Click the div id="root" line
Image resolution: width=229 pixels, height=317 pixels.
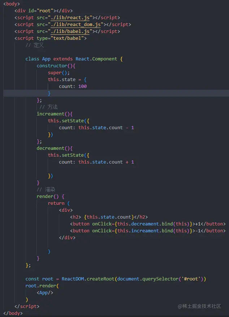point(44,11)
